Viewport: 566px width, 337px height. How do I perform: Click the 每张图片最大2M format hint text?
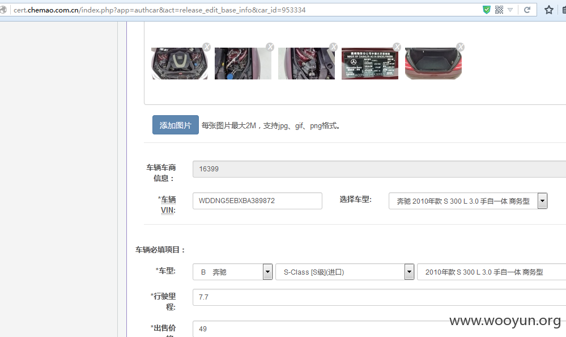271,125
